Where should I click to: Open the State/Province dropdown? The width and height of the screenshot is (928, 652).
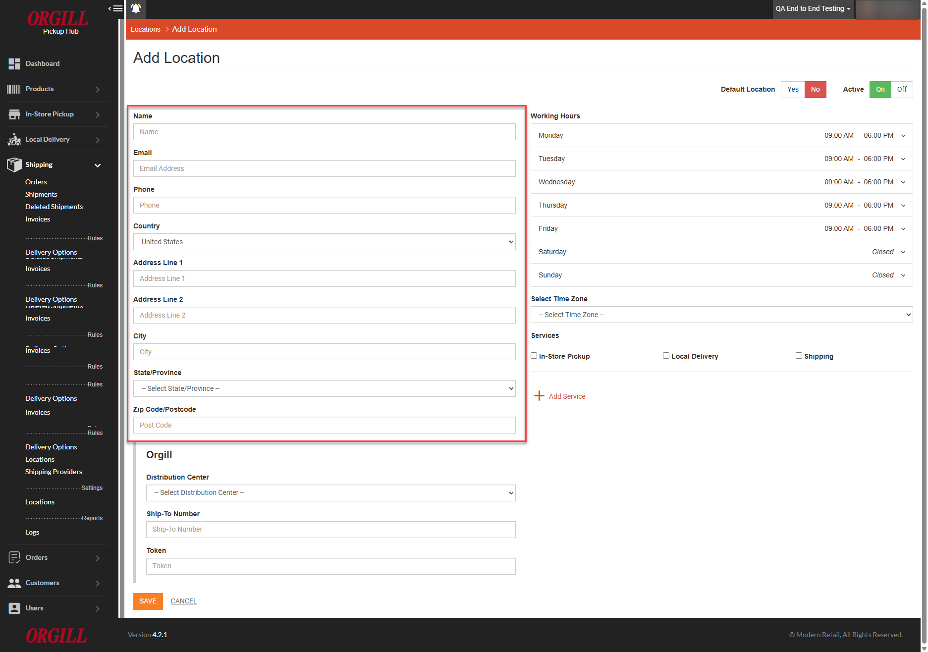[325, 388]
